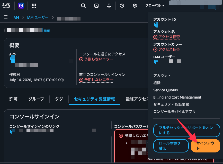The image size is (223, 164).
Task: Select the セキュリティ認証情報 tab
Action: (94, 99)
